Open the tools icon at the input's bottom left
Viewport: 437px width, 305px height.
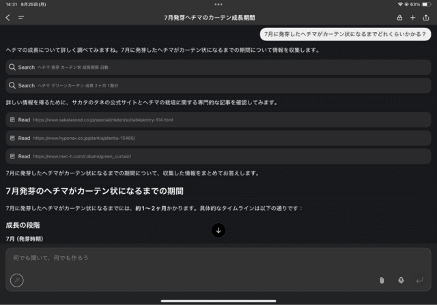17,280
